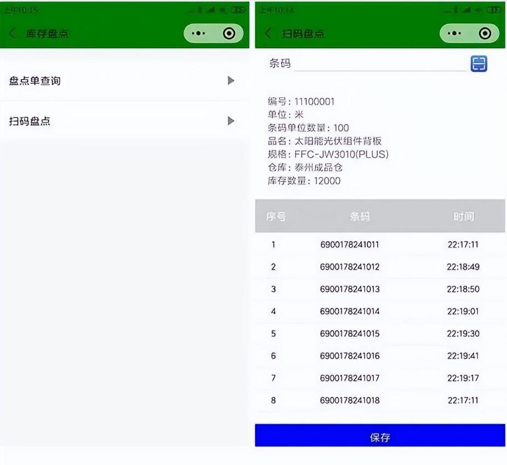Select row with barcode 6900178241014
This screenshot has height=465, width=507.
pyautogui.click(x=349, y=311)
